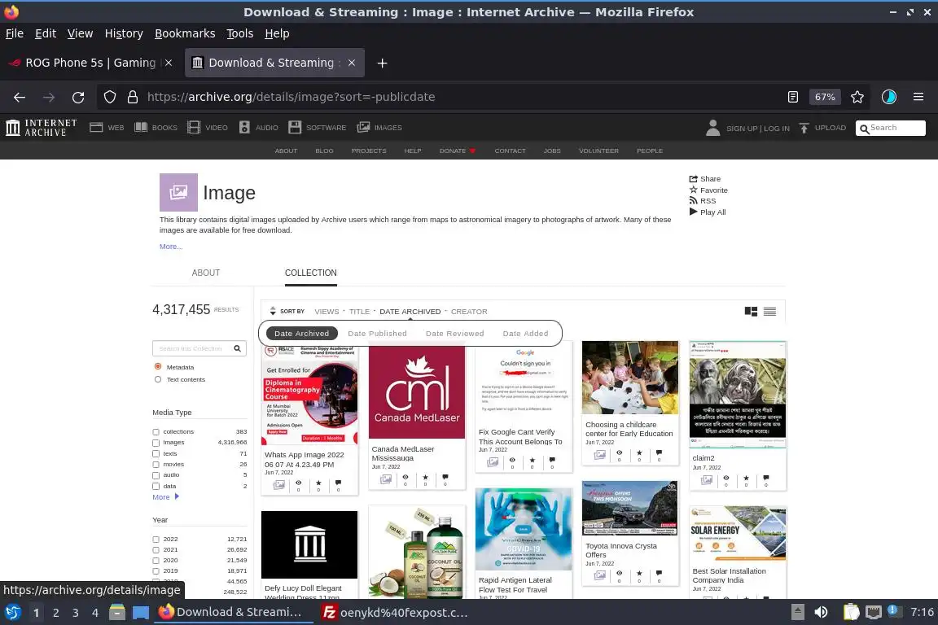Open a new browser tab

click(x=382, y=63)
